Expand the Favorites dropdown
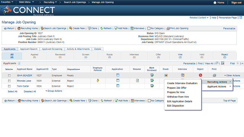 click(x=7, y=2)
